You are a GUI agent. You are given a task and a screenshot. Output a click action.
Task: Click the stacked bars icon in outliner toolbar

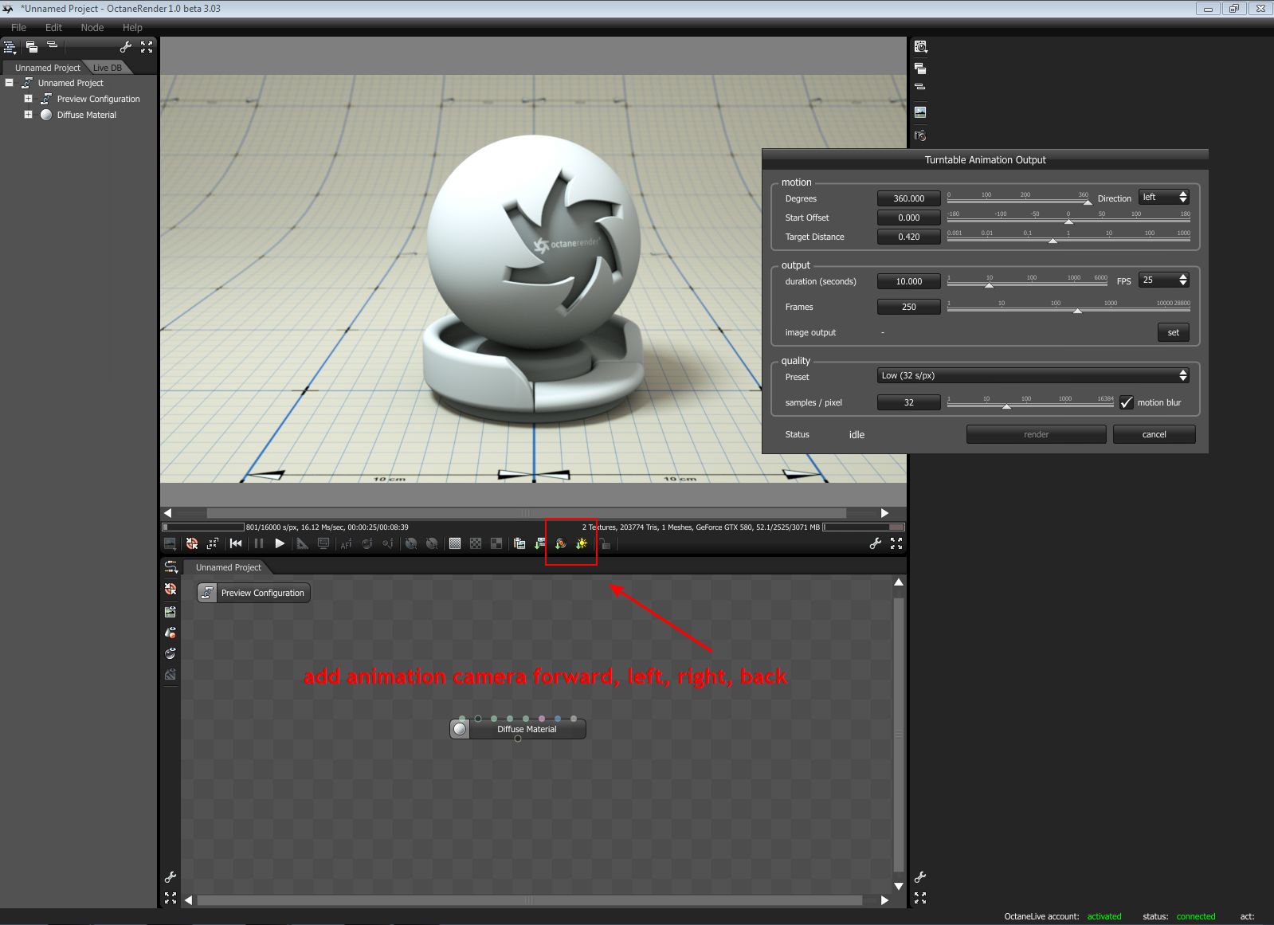(52, 45)
